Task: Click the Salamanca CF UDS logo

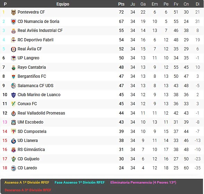Action: (x=14, y=86)
